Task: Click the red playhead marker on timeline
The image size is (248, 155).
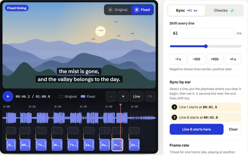Action: click(121, 105)
